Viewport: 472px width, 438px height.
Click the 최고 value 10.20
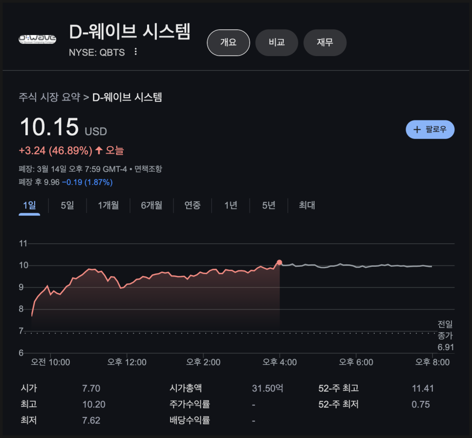tap(94, 405)
